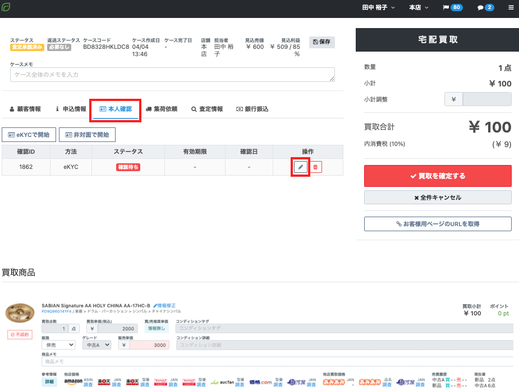Screen dimensions: 519x390
Task: Click the 情報無し recommended price badge
Action: click(157, 328)
